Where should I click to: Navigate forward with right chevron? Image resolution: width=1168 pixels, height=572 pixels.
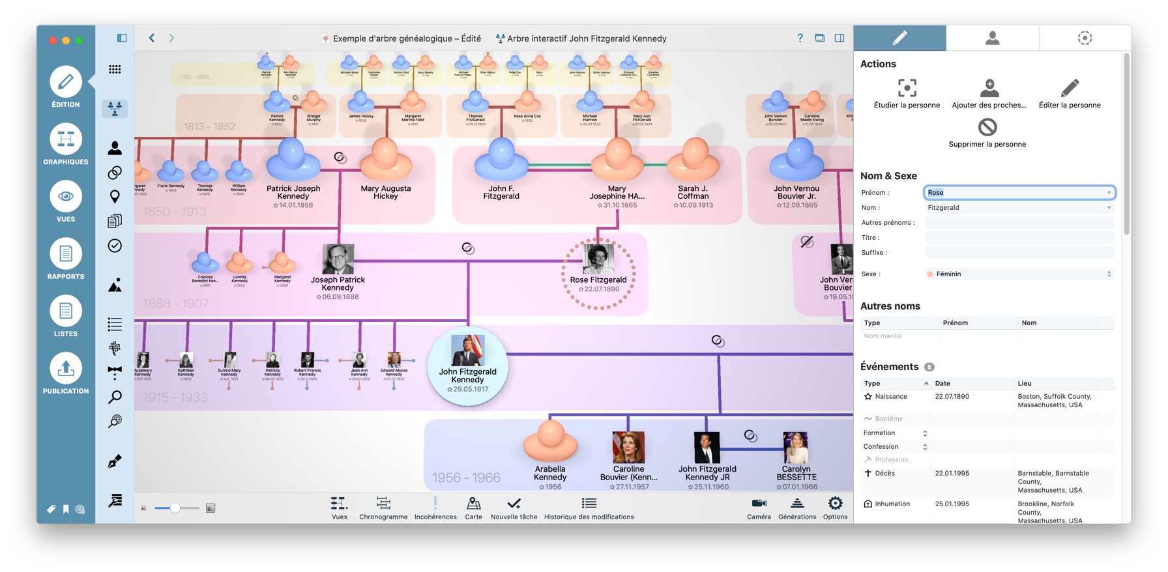[171, 38]
